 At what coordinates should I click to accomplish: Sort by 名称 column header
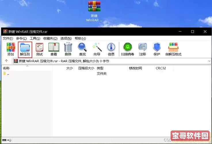[27, 68]
